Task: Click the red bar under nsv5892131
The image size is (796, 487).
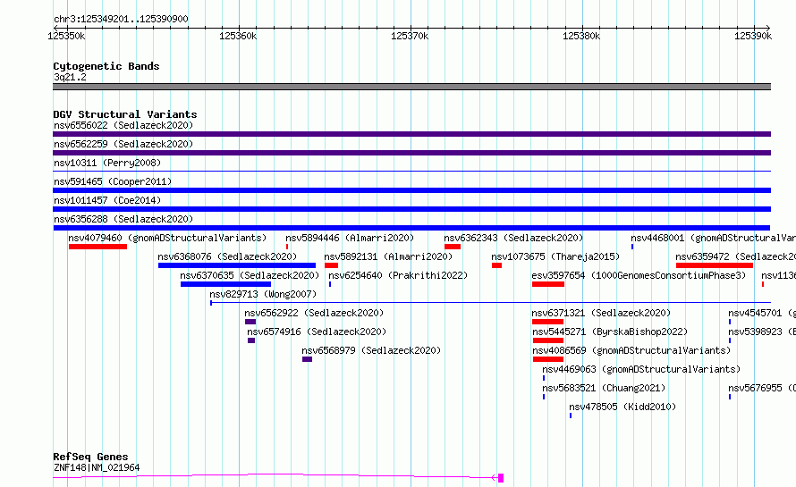Action: (x=331, y=265)
